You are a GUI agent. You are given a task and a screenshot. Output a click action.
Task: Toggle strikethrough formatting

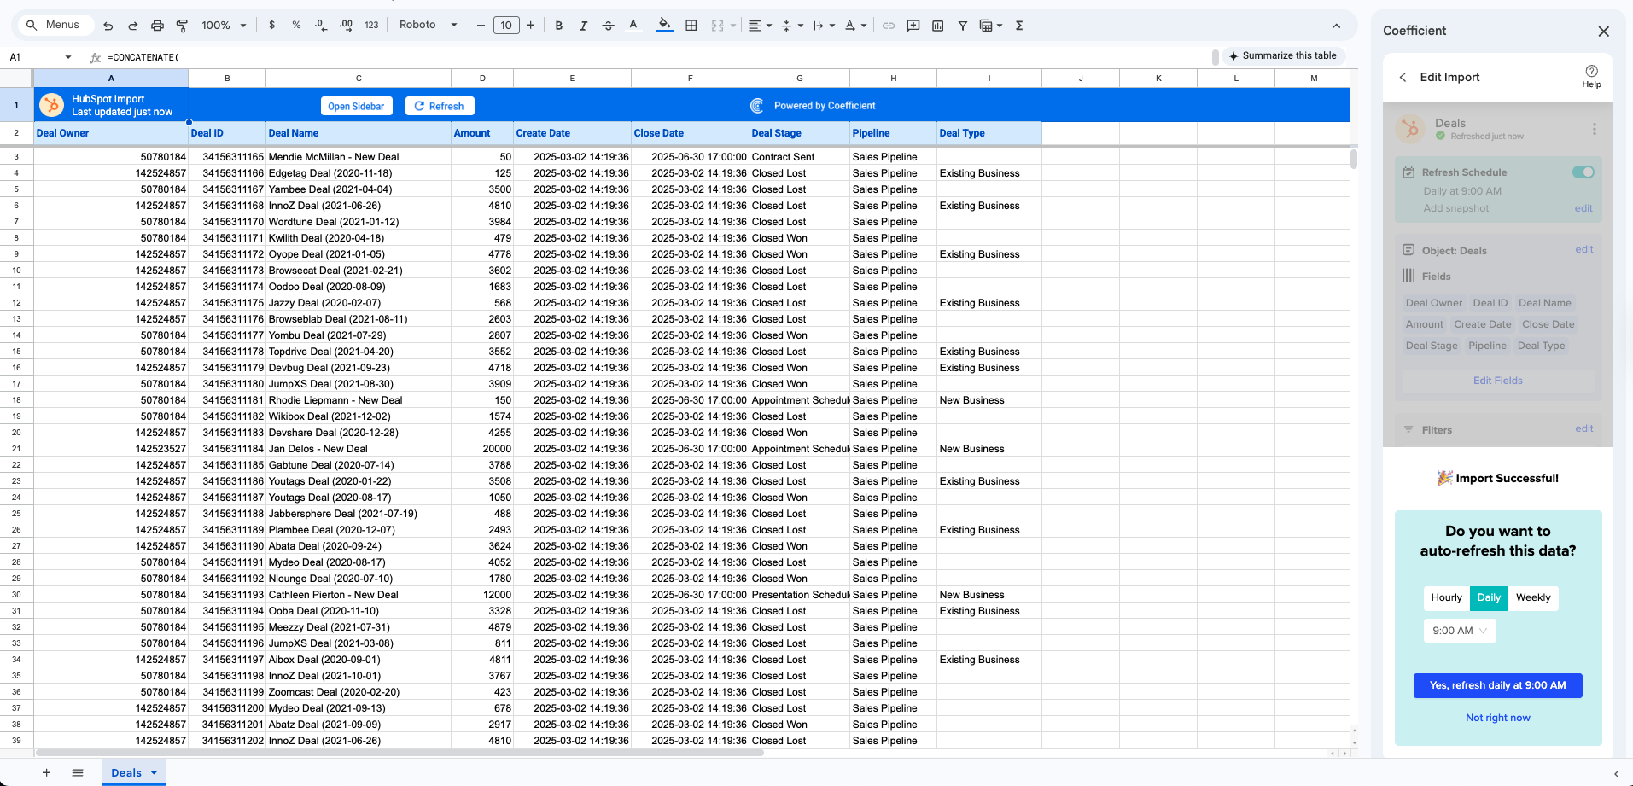(609, 25)
